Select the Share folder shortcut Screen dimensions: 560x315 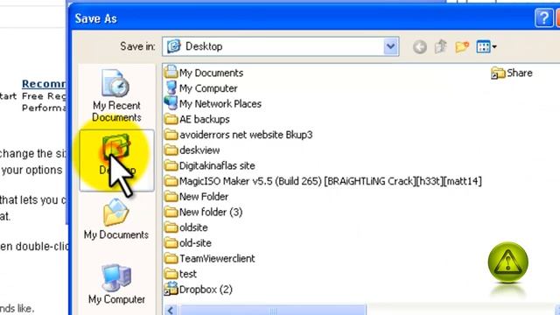point(512,73)
